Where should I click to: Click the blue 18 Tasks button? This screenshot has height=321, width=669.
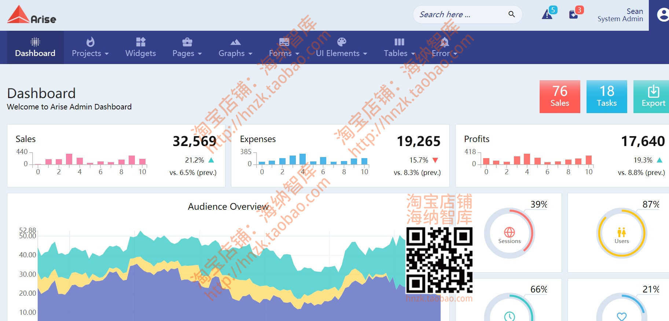(x=607, y=97)
